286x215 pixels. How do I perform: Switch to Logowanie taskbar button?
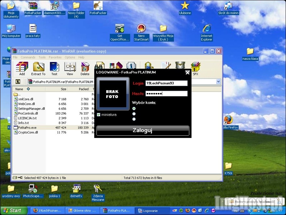click(x=152, y=211)
